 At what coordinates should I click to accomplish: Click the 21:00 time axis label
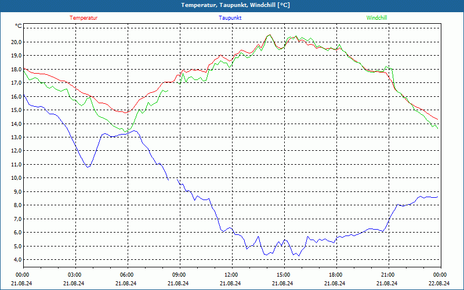pyautogui.click(x=388, y=275)
